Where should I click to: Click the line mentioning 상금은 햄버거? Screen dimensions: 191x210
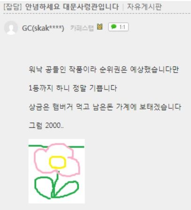coord(105,107)
